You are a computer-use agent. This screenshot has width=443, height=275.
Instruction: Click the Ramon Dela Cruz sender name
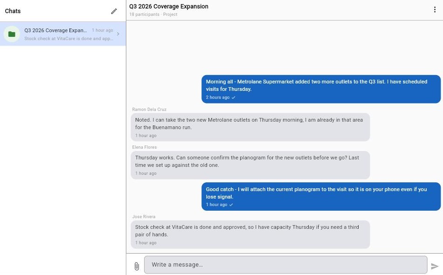point(149,109)
